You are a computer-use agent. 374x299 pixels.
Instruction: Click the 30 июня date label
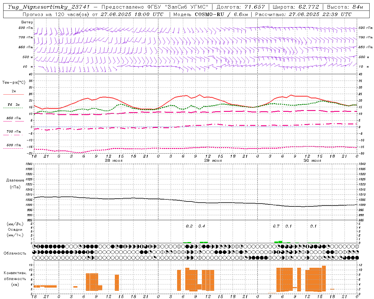click(312, 161)
